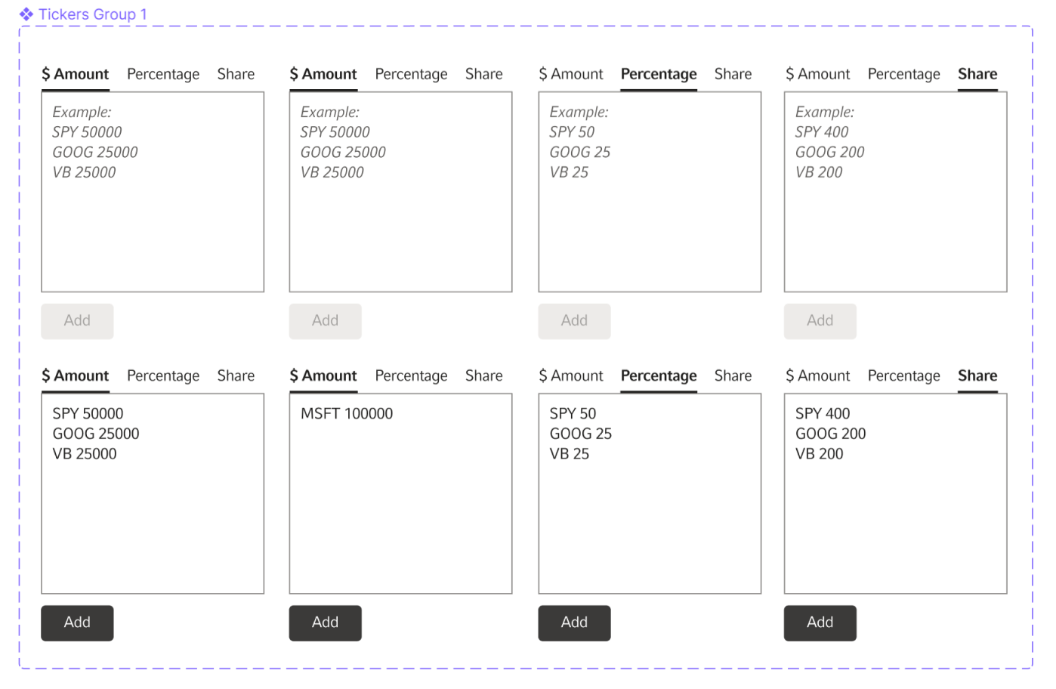The image size is (1056, 689).
Task: Switch to Percentage tab above the MSFT 100000 box
Action: 411,376
